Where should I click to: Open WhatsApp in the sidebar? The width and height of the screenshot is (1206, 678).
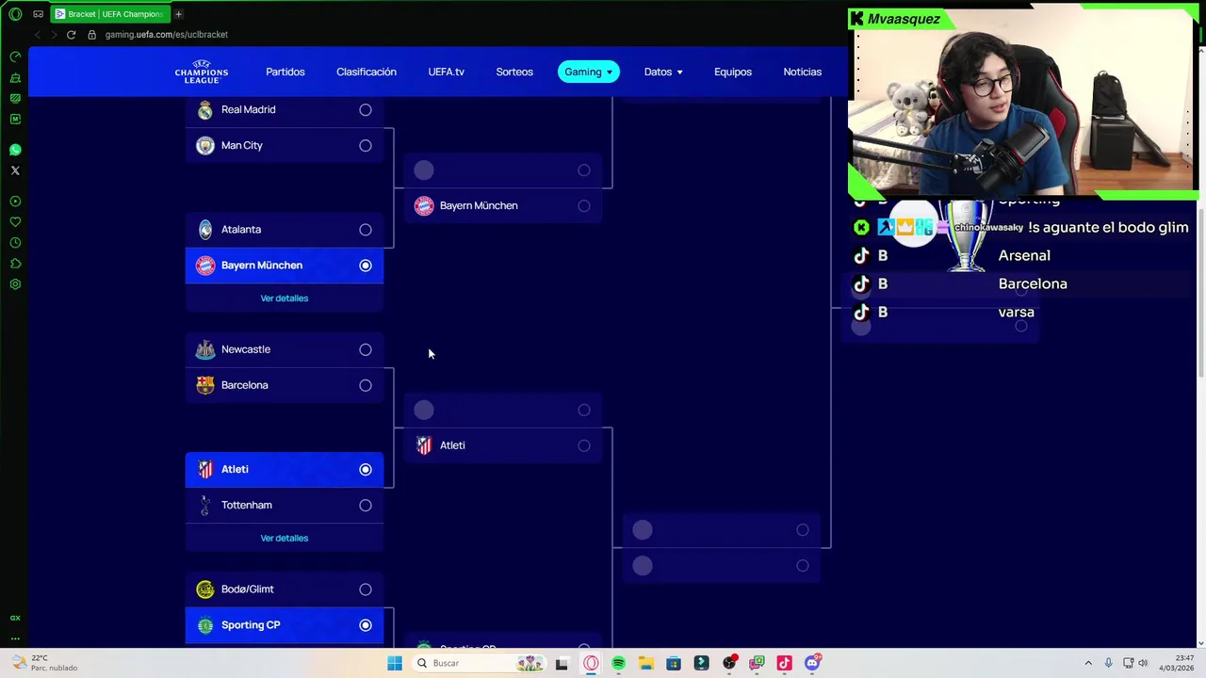[15, 150]
